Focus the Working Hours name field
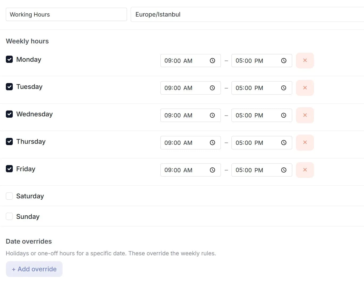The image size is (364, 283). pos(66,14)
